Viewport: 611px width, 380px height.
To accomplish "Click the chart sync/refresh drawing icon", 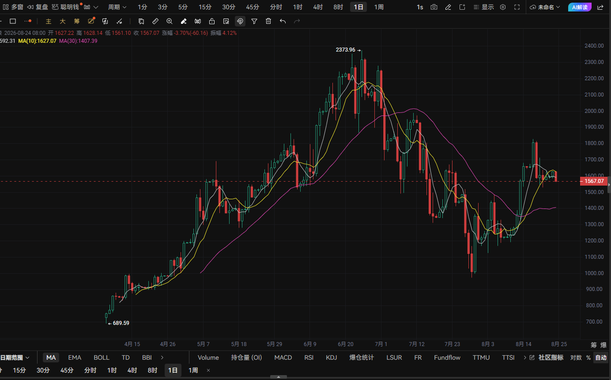I will coord(105,21).
